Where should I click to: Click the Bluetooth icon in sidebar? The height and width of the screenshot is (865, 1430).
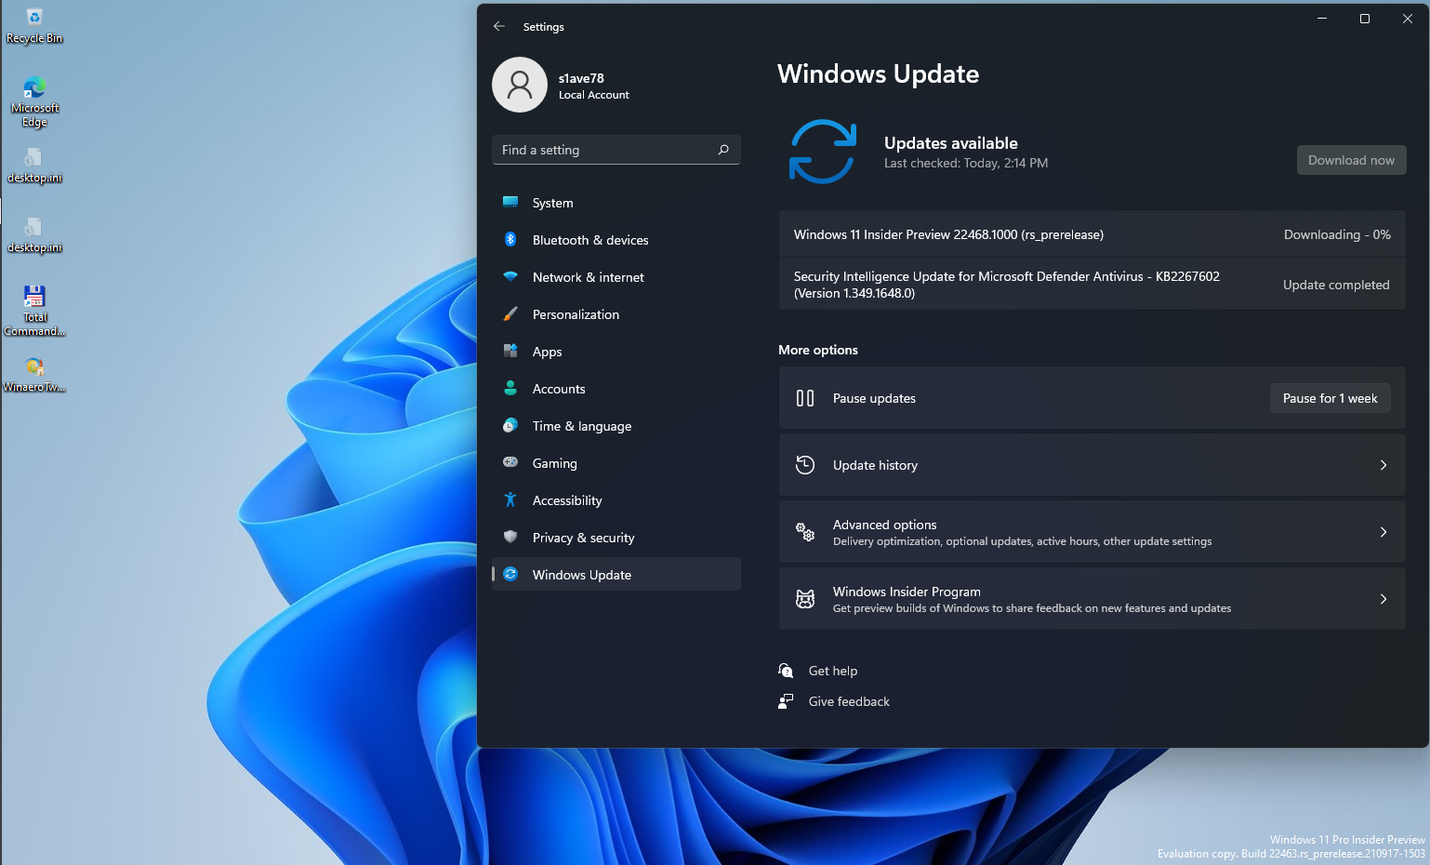point(510,239)
